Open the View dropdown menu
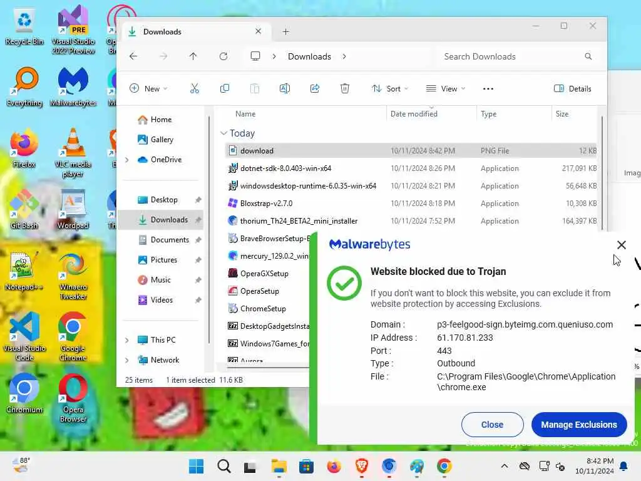The image size is (641, 481). (x=446, y=89)
